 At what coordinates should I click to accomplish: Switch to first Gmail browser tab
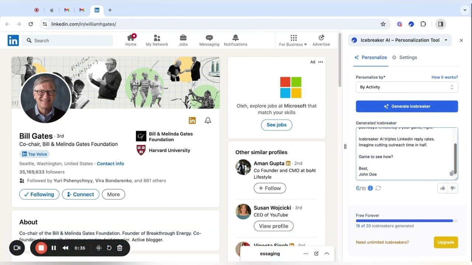click(67, 10)
